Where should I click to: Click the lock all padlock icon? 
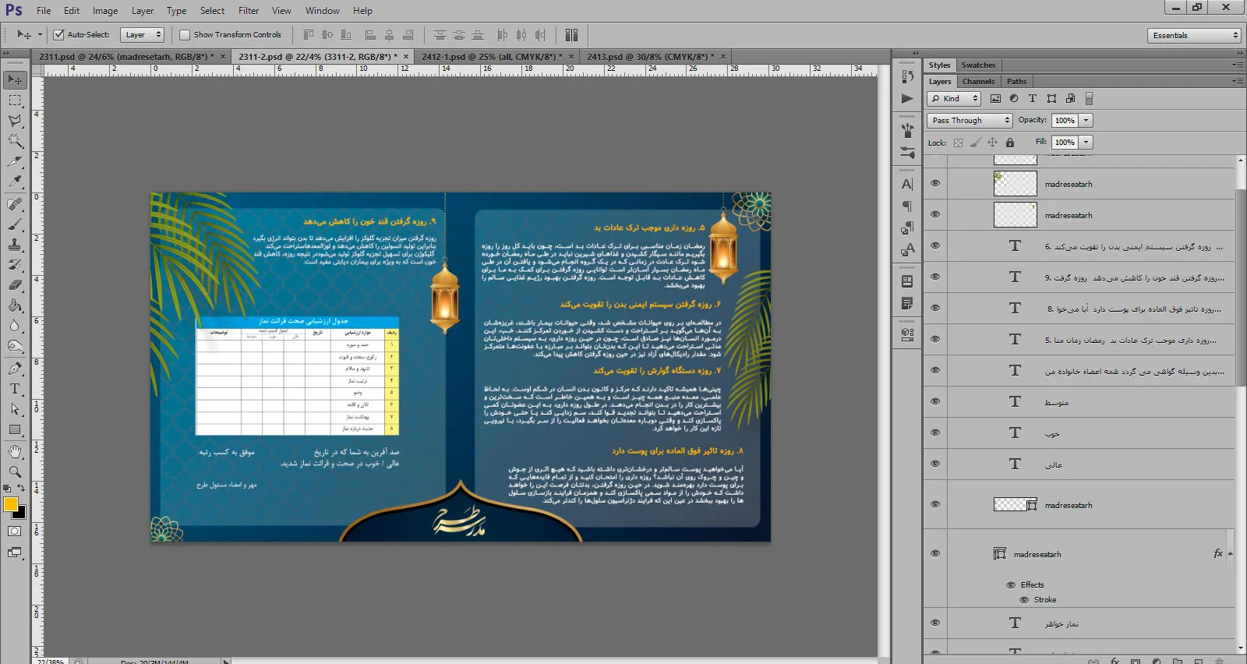(x=1010, y=143)
